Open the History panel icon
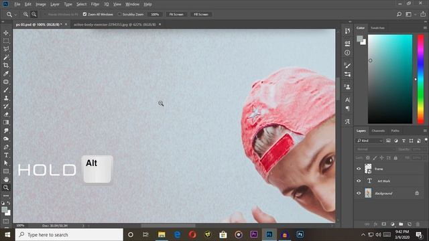429x241 pixels. click(347, 31)
